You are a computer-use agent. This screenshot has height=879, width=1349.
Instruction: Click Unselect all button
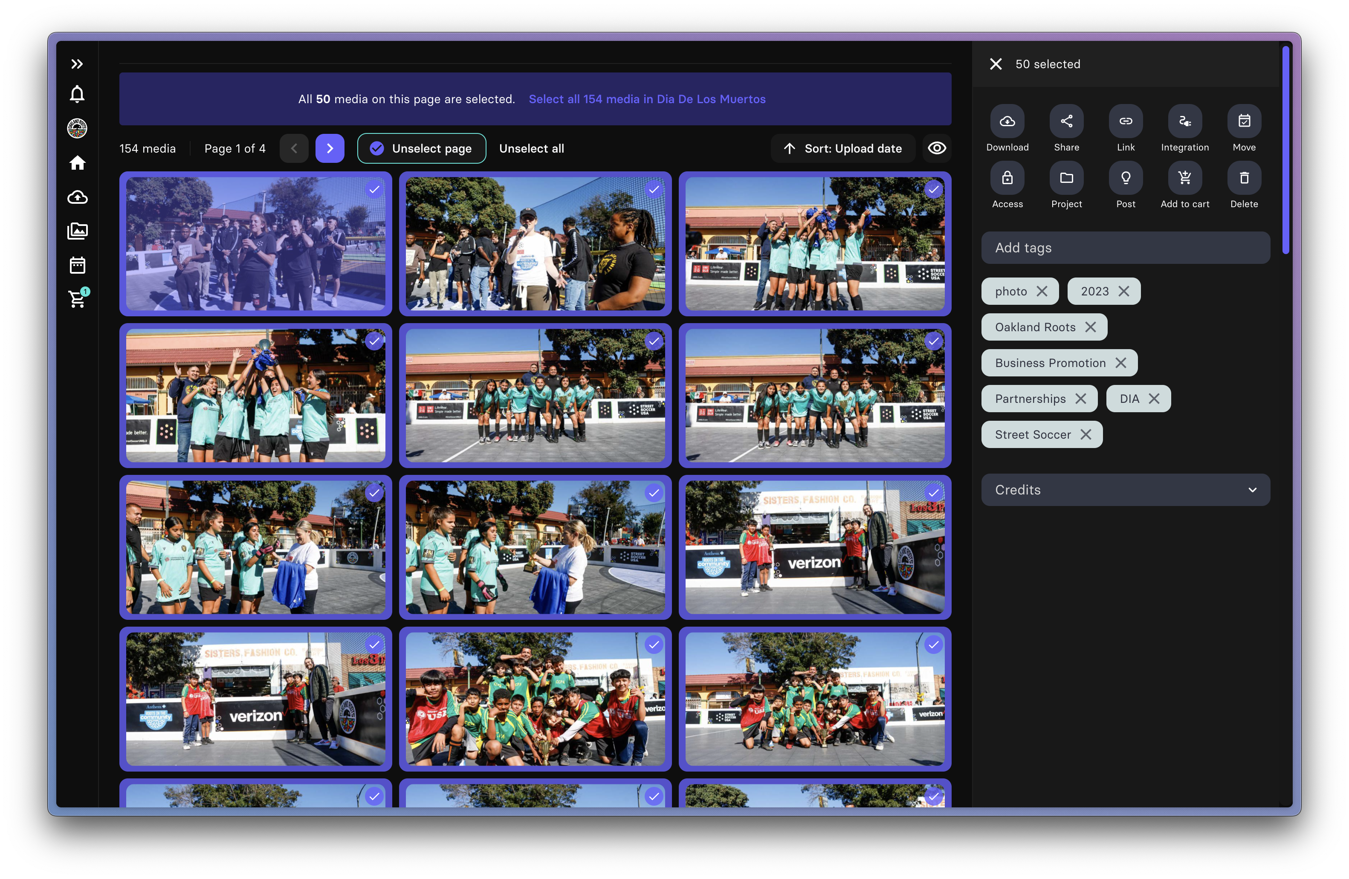click(531, 148)
